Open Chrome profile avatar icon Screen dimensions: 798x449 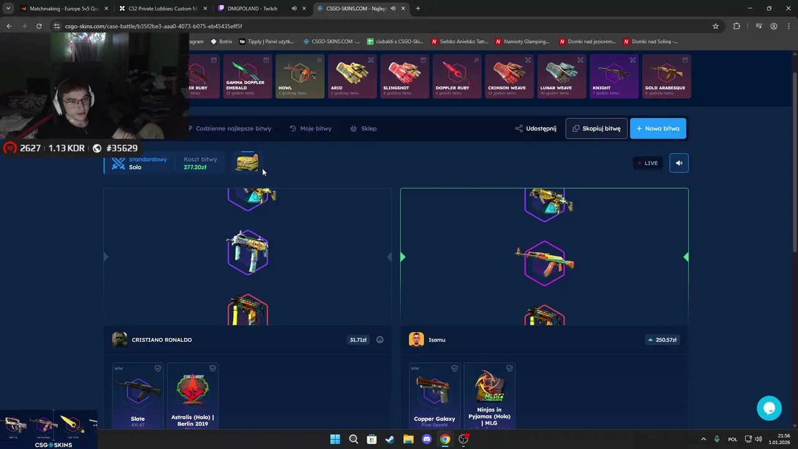774,26
